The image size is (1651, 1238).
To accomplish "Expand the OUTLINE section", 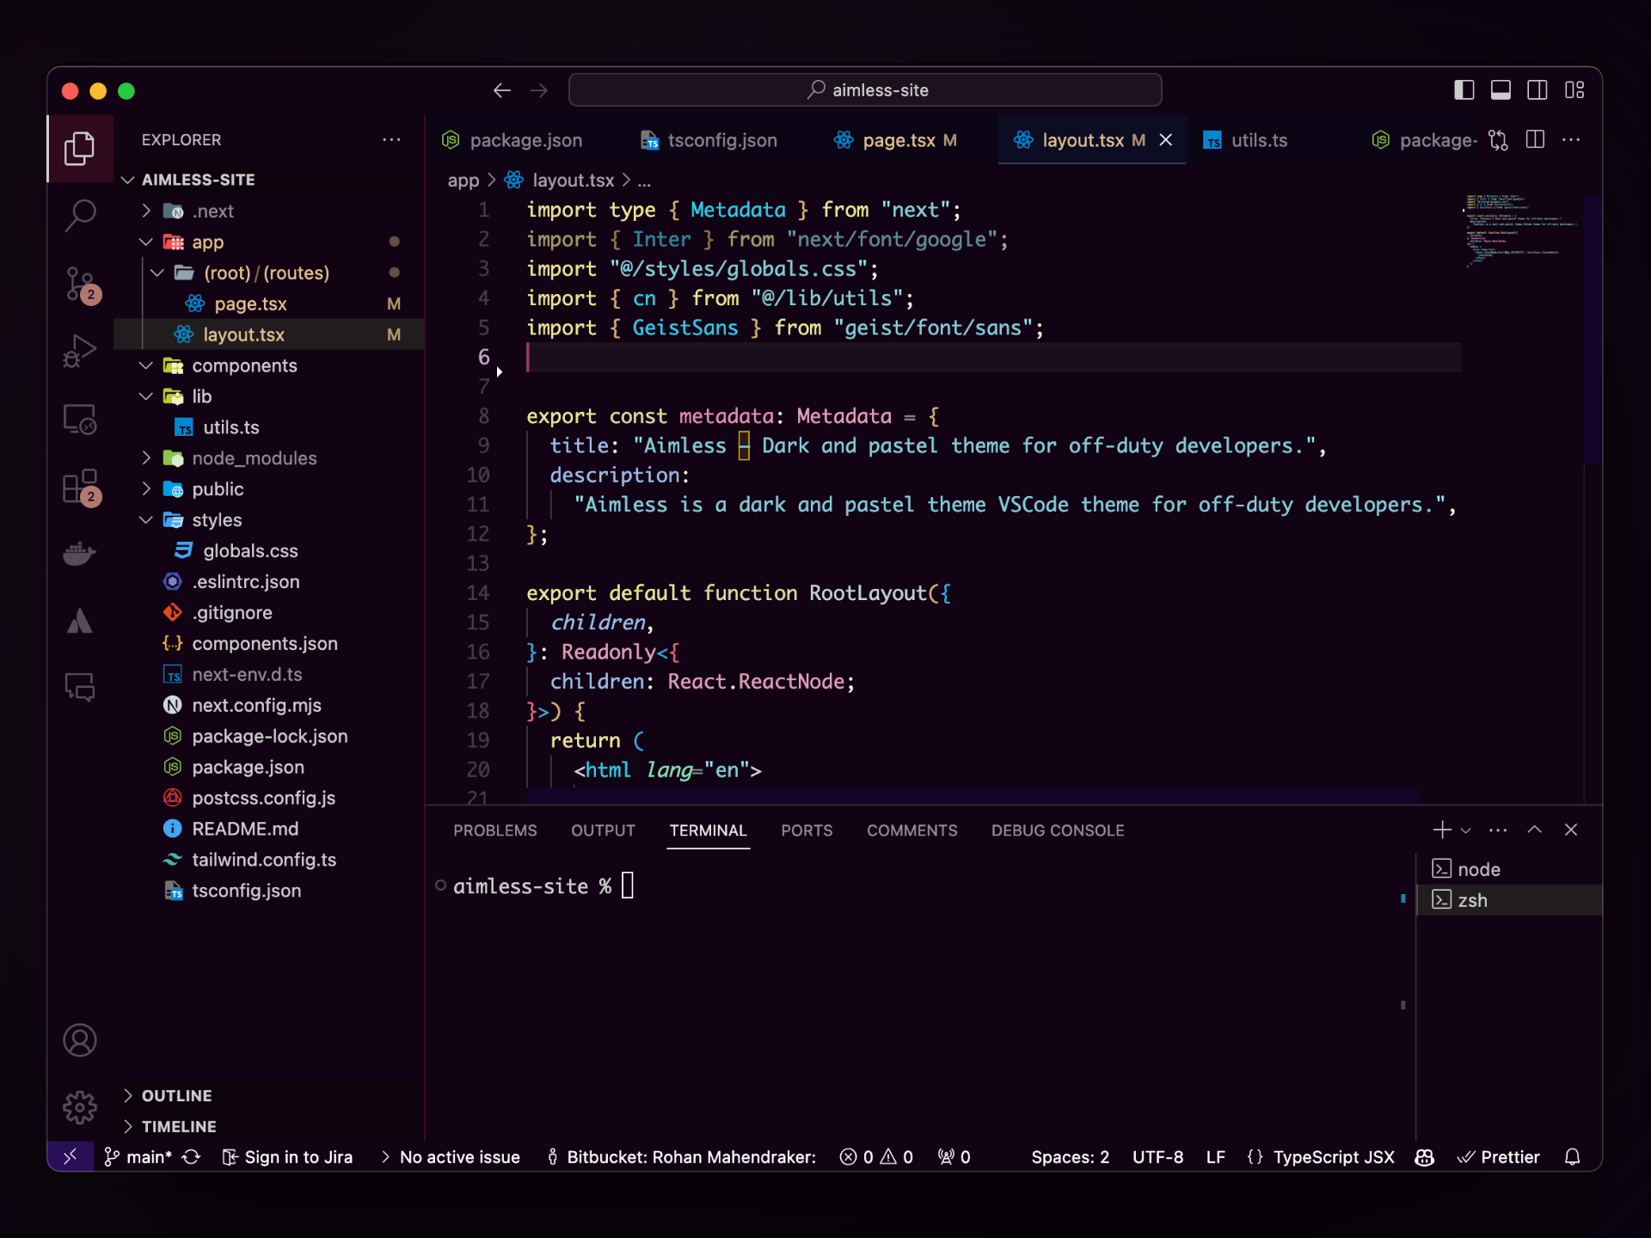I will (270, 1095).
